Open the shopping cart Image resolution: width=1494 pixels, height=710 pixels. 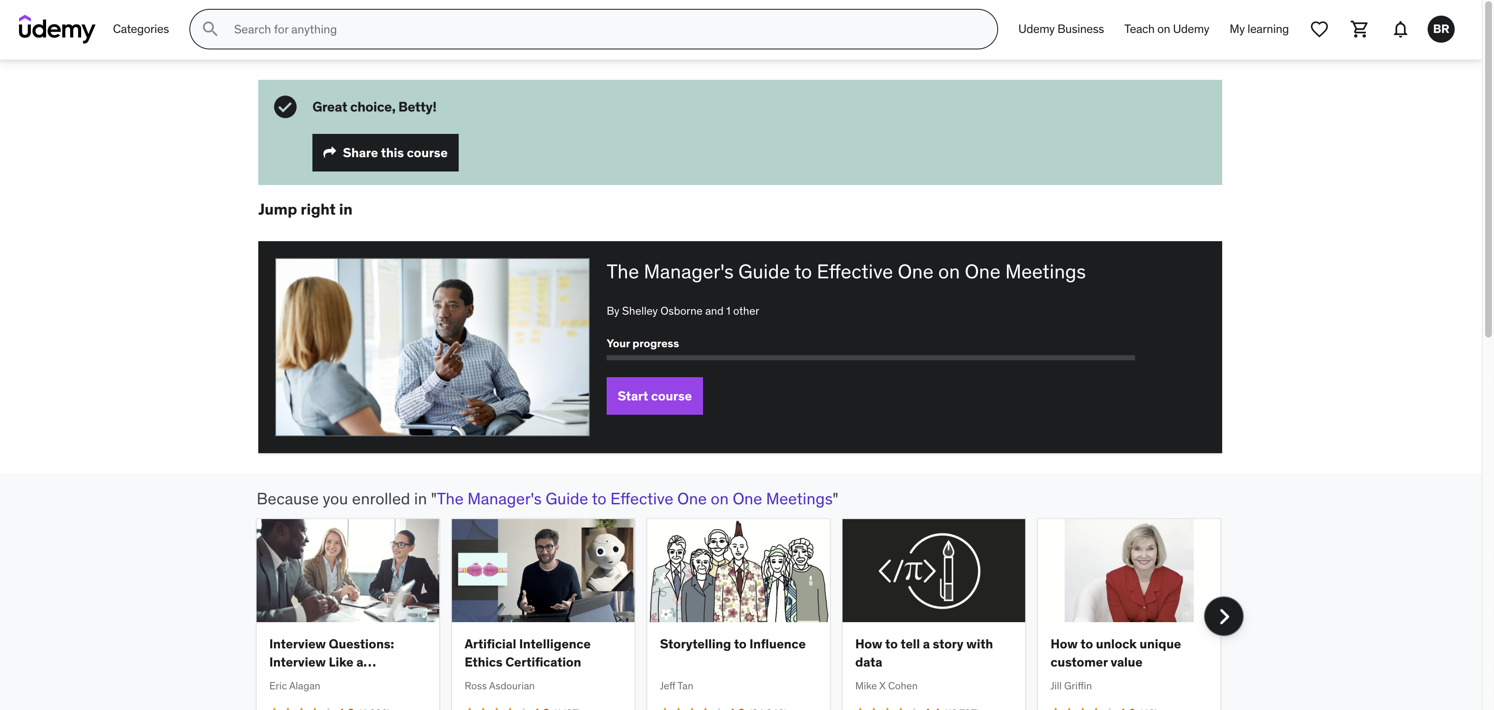tap(1359, 29)
